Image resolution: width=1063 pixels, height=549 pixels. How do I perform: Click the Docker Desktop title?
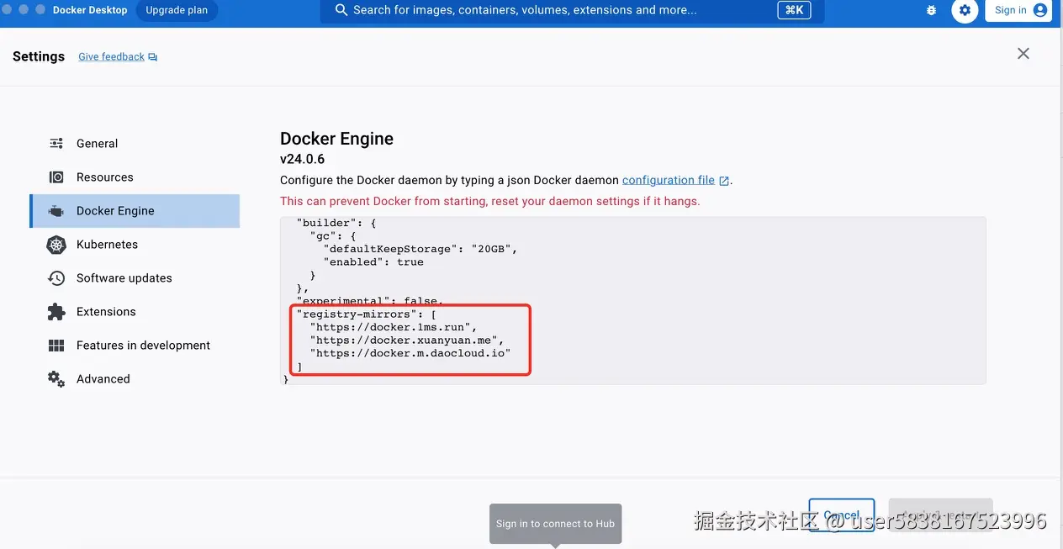[90, 10]
